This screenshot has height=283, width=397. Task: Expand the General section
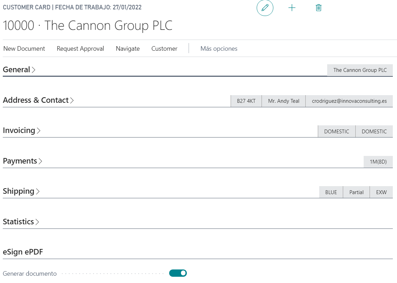pyautogui.click(x=19, y=69)
